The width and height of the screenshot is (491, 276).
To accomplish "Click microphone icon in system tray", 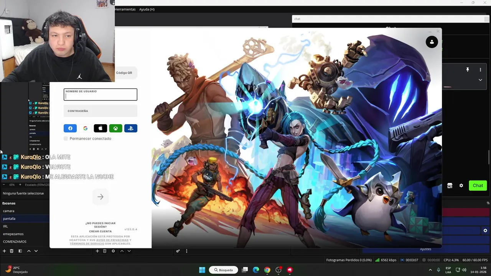I will click(x=438, y=270).
